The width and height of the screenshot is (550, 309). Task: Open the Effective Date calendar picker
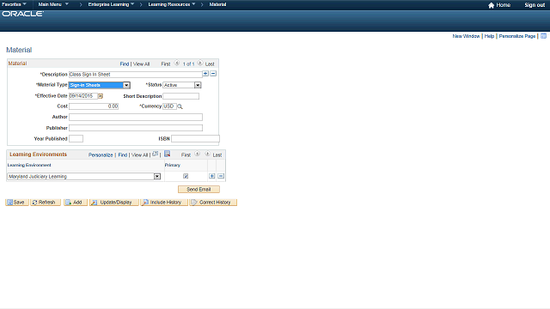click(101, 96)
